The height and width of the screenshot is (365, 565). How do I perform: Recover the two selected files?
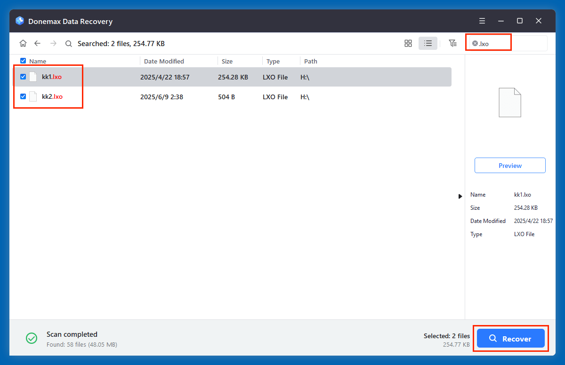pyautogui.click(x=511, y=338)
